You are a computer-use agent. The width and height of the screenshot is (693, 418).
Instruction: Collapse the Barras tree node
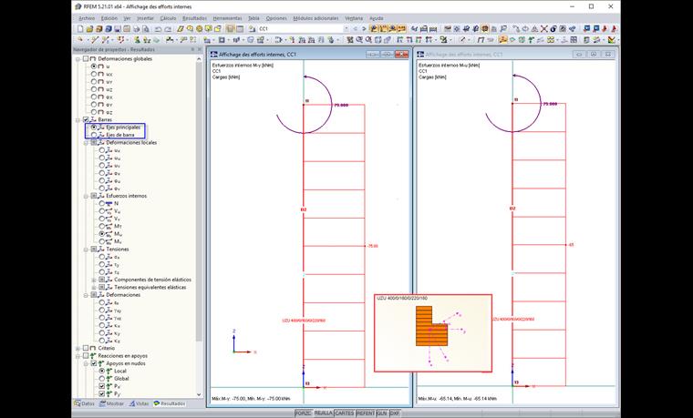click(78, 119)
